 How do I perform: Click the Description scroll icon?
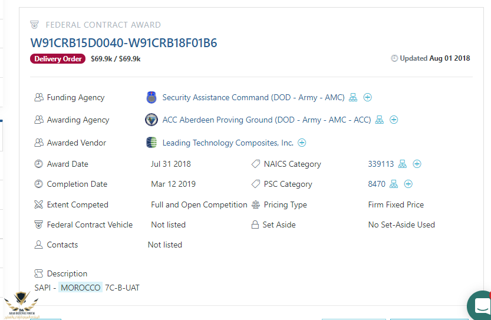coord(38,273)
